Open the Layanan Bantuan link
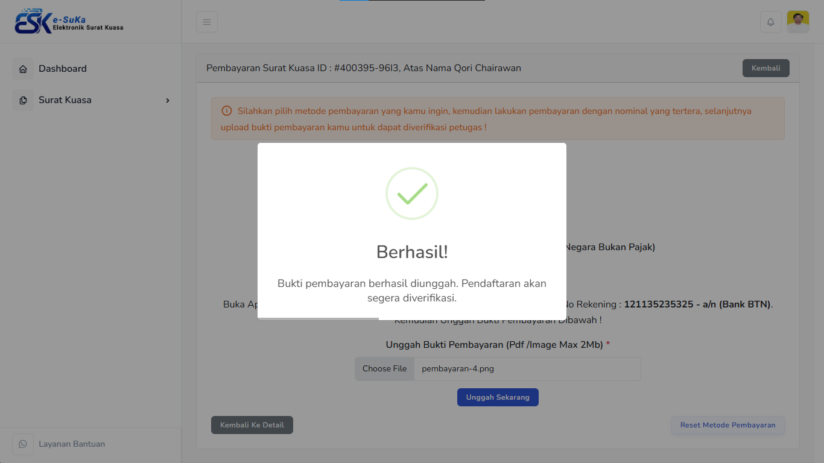824x463 pixels. tap(72, 444)
